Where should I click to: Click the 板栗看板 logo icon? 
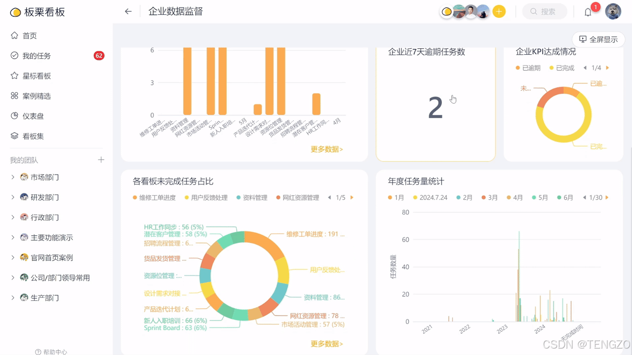[x=15, y=12]
